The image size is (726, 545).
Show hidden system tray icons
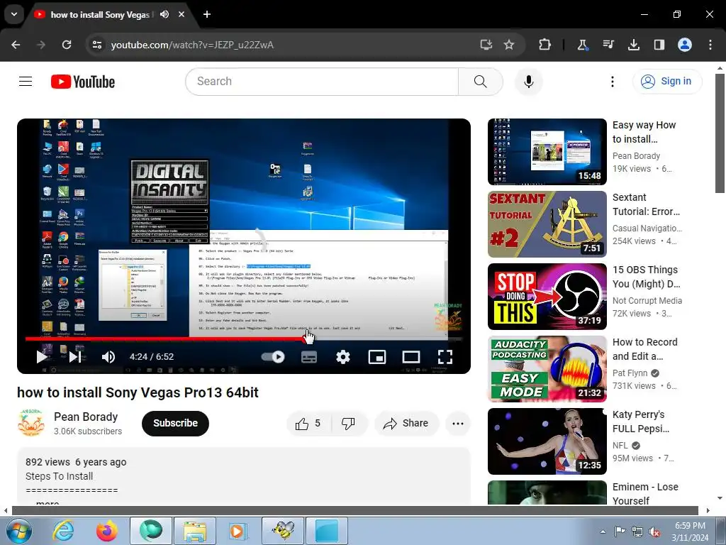pyautogui.click(x=603, y=532)
